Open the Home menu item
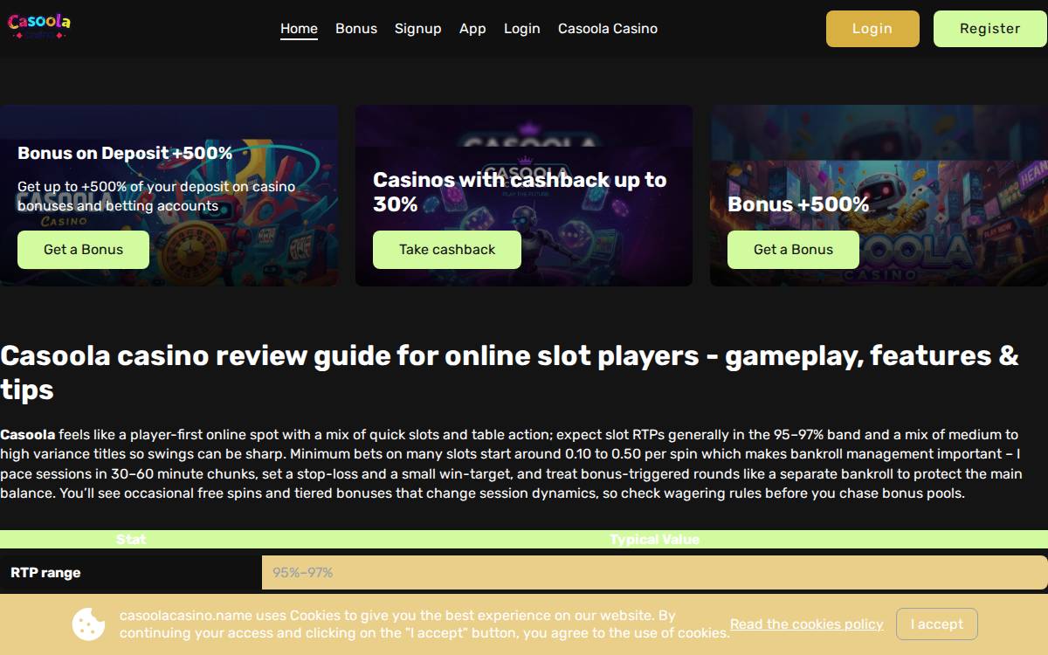This screenshot has width=1048, height=655. pos(299,28)
